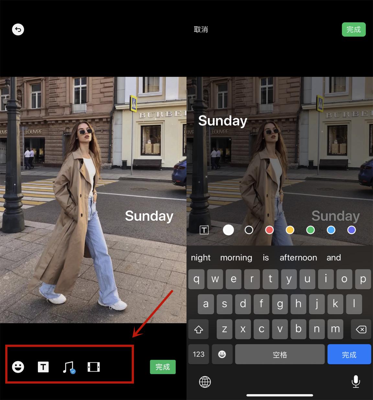Toggle text background style icon
Viewport: 373px width, 400px height.
pos(204,230)
